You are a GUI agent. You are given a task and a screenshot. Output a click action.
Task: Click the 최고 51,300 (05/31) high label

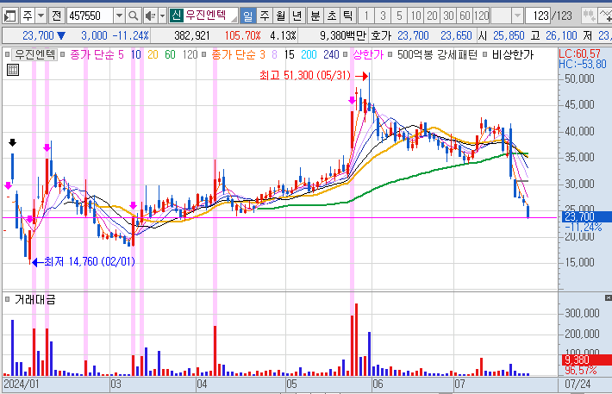pos(305,75)
